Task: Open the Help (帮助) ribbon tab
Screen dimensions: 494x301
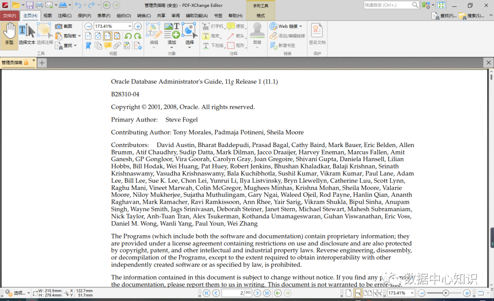Action: tap(236, 16)
